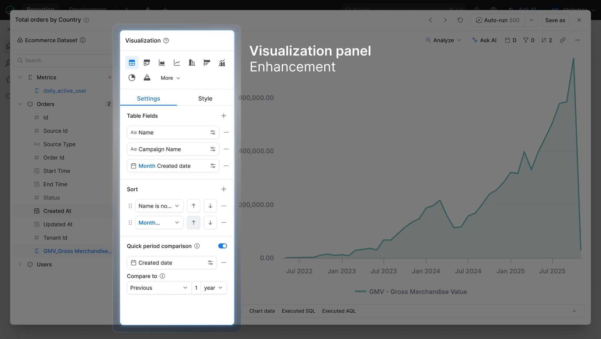Toggle Quick period comparison switch off

pyautogui.click(x=223, y=246)
